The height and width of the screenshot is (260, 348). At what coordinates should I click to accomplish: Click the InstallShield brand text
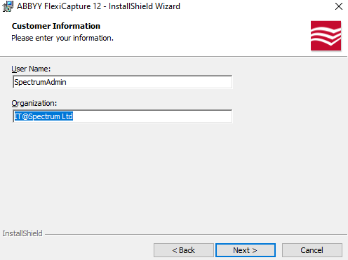click(x=22, y=233)
